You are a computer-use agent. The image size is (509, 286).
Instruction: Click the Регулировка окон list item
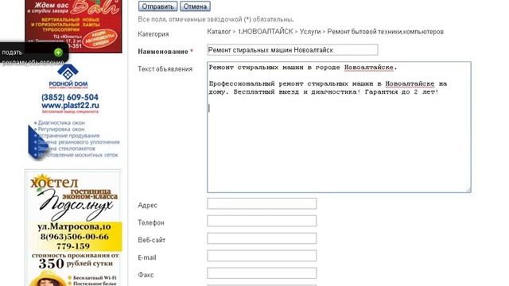(x=61, y=129)
